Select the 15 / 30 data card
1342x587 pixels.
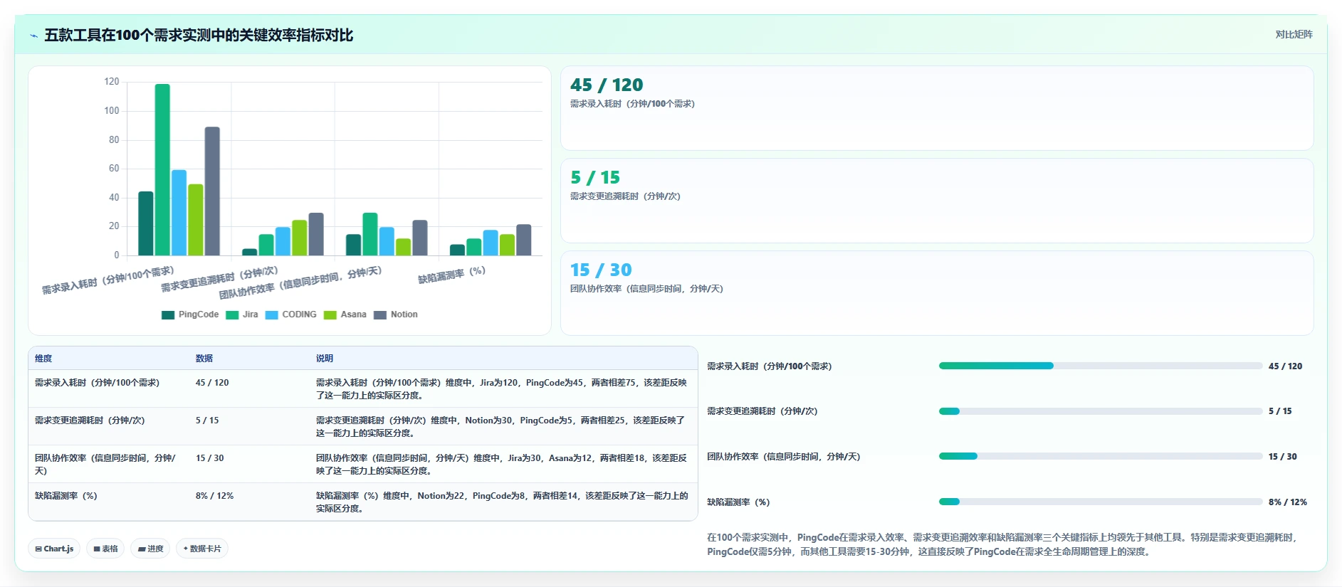[937, 293]
